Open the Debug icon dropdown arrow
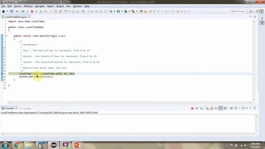The image size is (265, 149). point(114,11)
